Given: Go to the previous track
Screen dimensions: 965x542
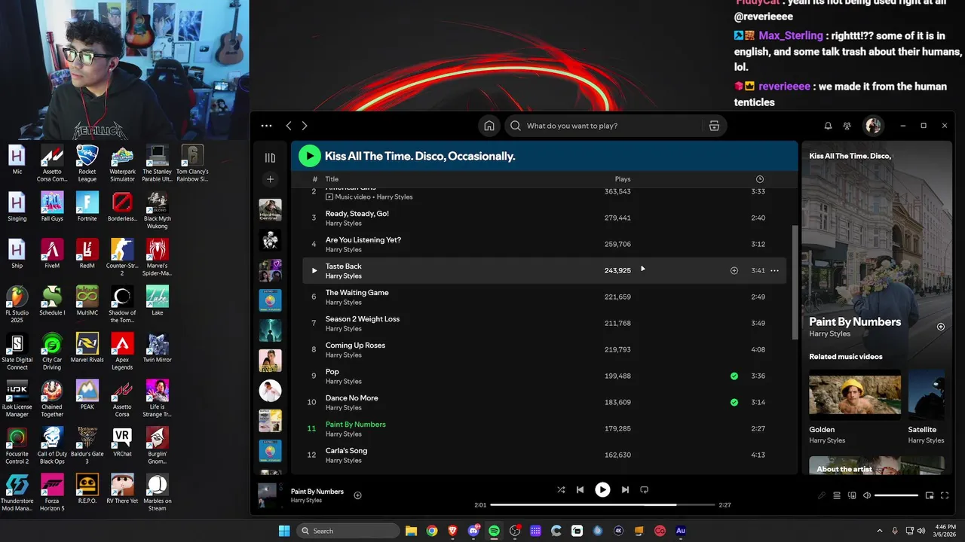Looking at the screenshot, I should tap(580, 489).
